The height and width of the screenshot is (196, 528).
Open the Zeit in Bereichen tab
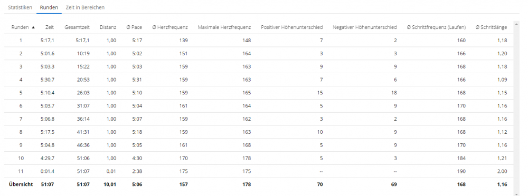coord(85,7)
